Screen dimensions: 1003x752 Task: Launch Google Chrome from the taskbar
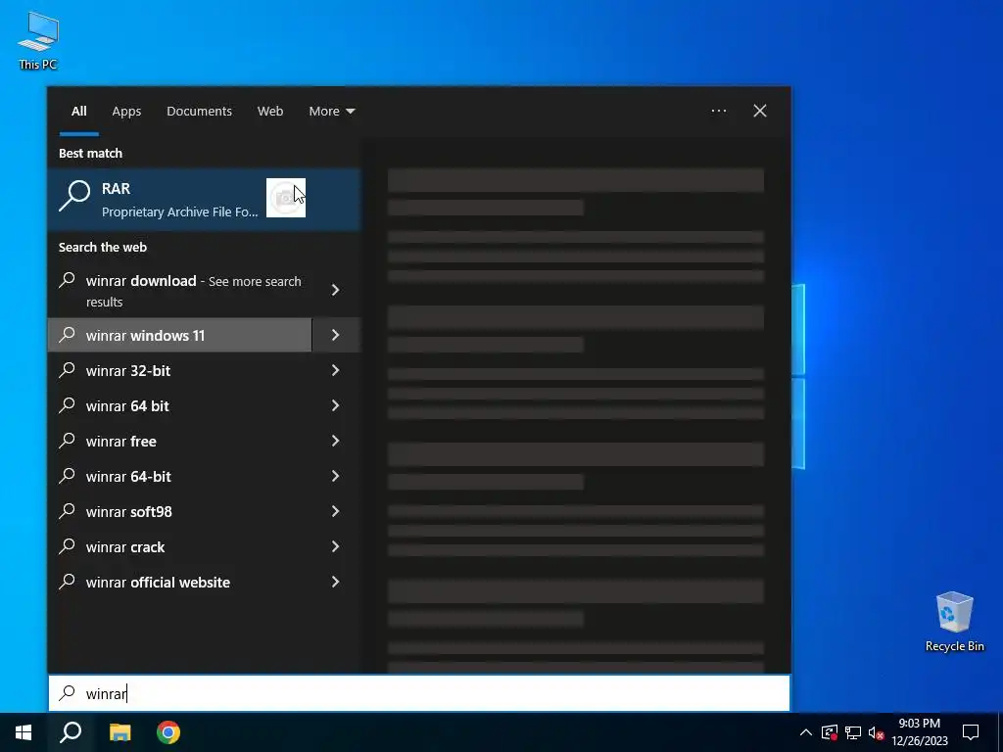coord(168,732)
